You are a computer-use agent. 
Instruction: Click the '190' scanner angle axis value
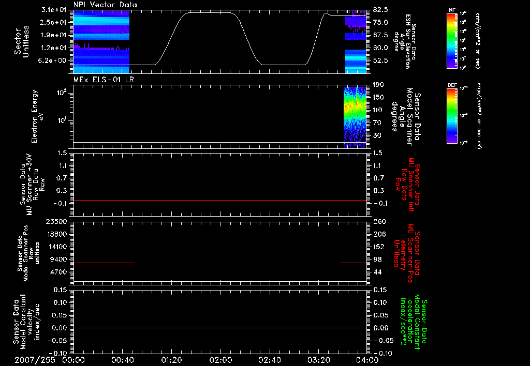(x=378, y=84)
